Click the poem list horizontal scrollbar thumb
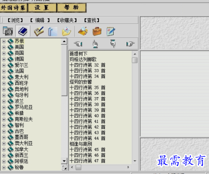The image size is (209, 174). tap(78, 167)
